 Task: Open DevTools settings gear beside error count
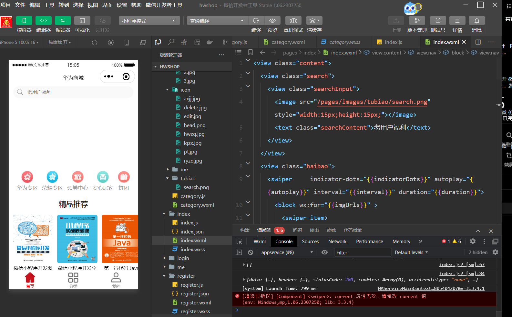coord(473,241)
